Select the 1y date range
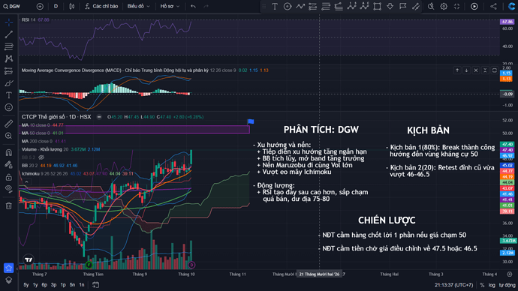The image size is (518, 291). point(35,285)
